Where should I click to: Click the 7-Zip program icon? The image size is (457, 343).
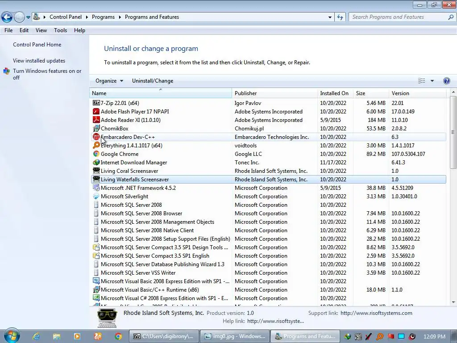pos(96,103)
